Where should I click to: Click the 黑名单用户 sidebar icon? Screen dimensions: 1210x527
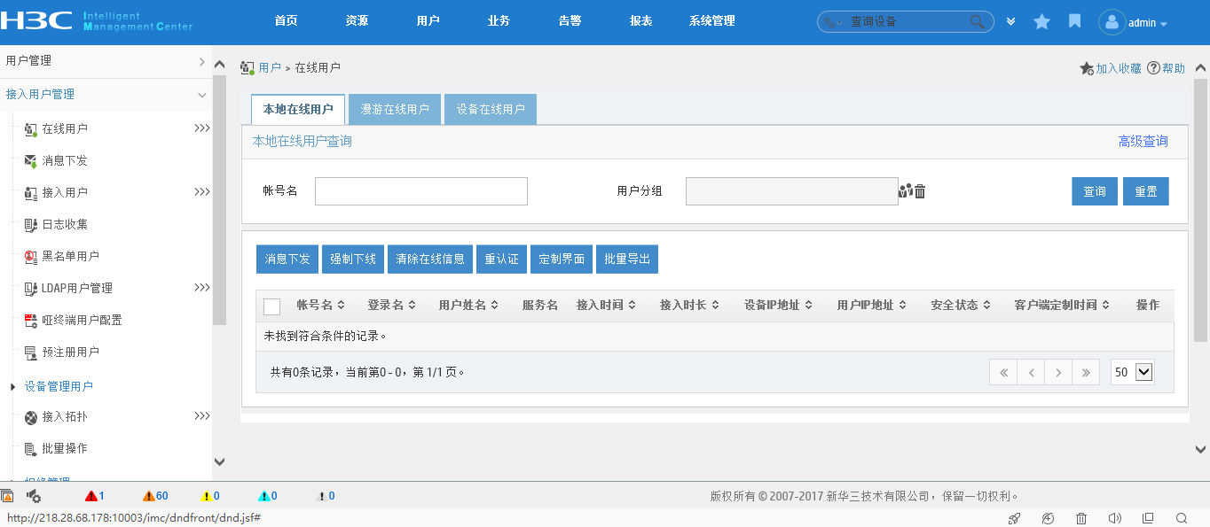[x=30, y=256]
